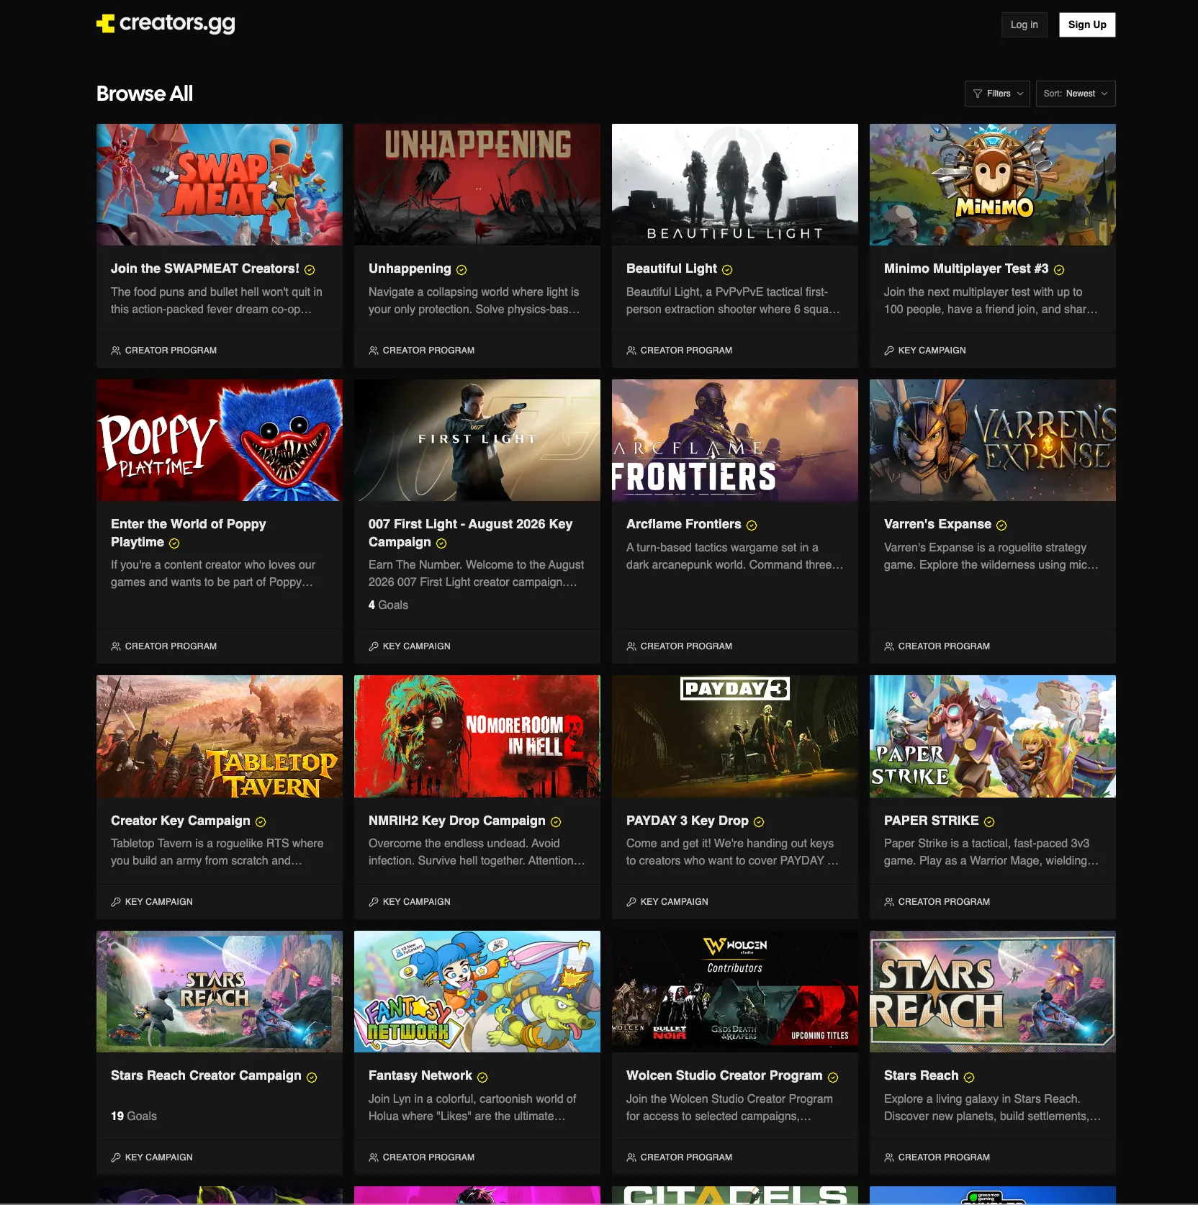
Task: Click people icon in SWAPMEAT card footer
Action: [116, 351]
